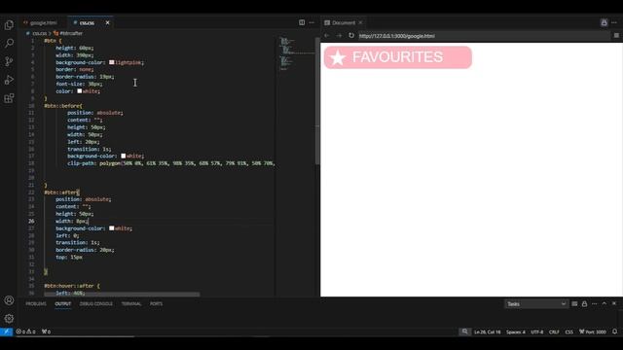Image resolution: width=623 pixels, height=350 pixels.
Task: Change indentation via Spaces: 4
Action: (516, 332)
